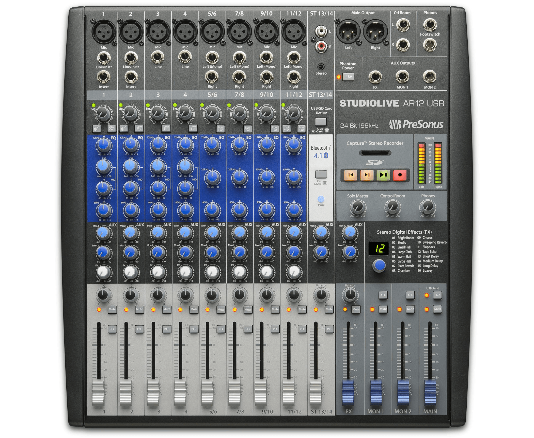Click the Main Output Right XLR connector
This screenshot has width=534, height=438.
pos(375,32)
